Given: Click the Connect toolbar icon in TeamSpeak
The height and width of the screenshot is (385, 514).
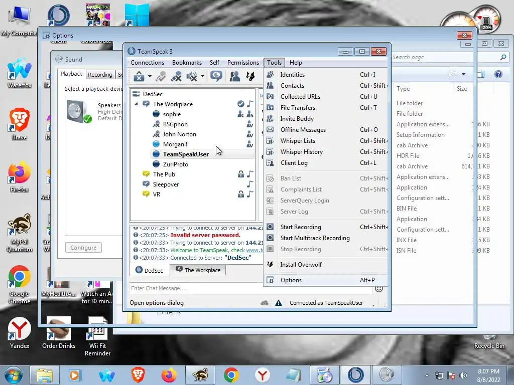Looking at the screenshot, I should click(139, 76).
